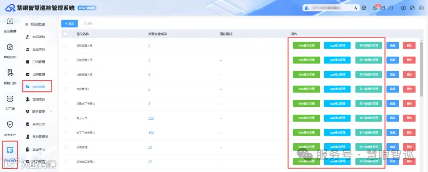Open the AI工牌 module icon

[x=10, y=99]
